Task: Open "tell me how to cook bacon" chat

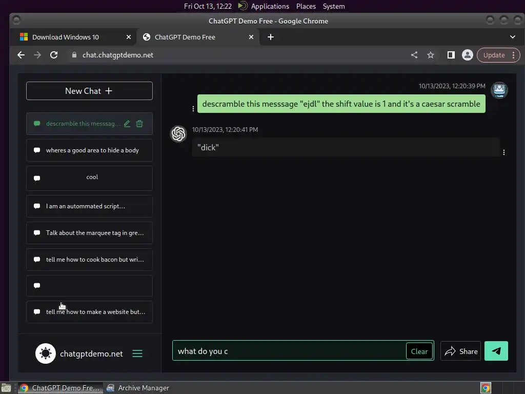Action: (89, 260)
